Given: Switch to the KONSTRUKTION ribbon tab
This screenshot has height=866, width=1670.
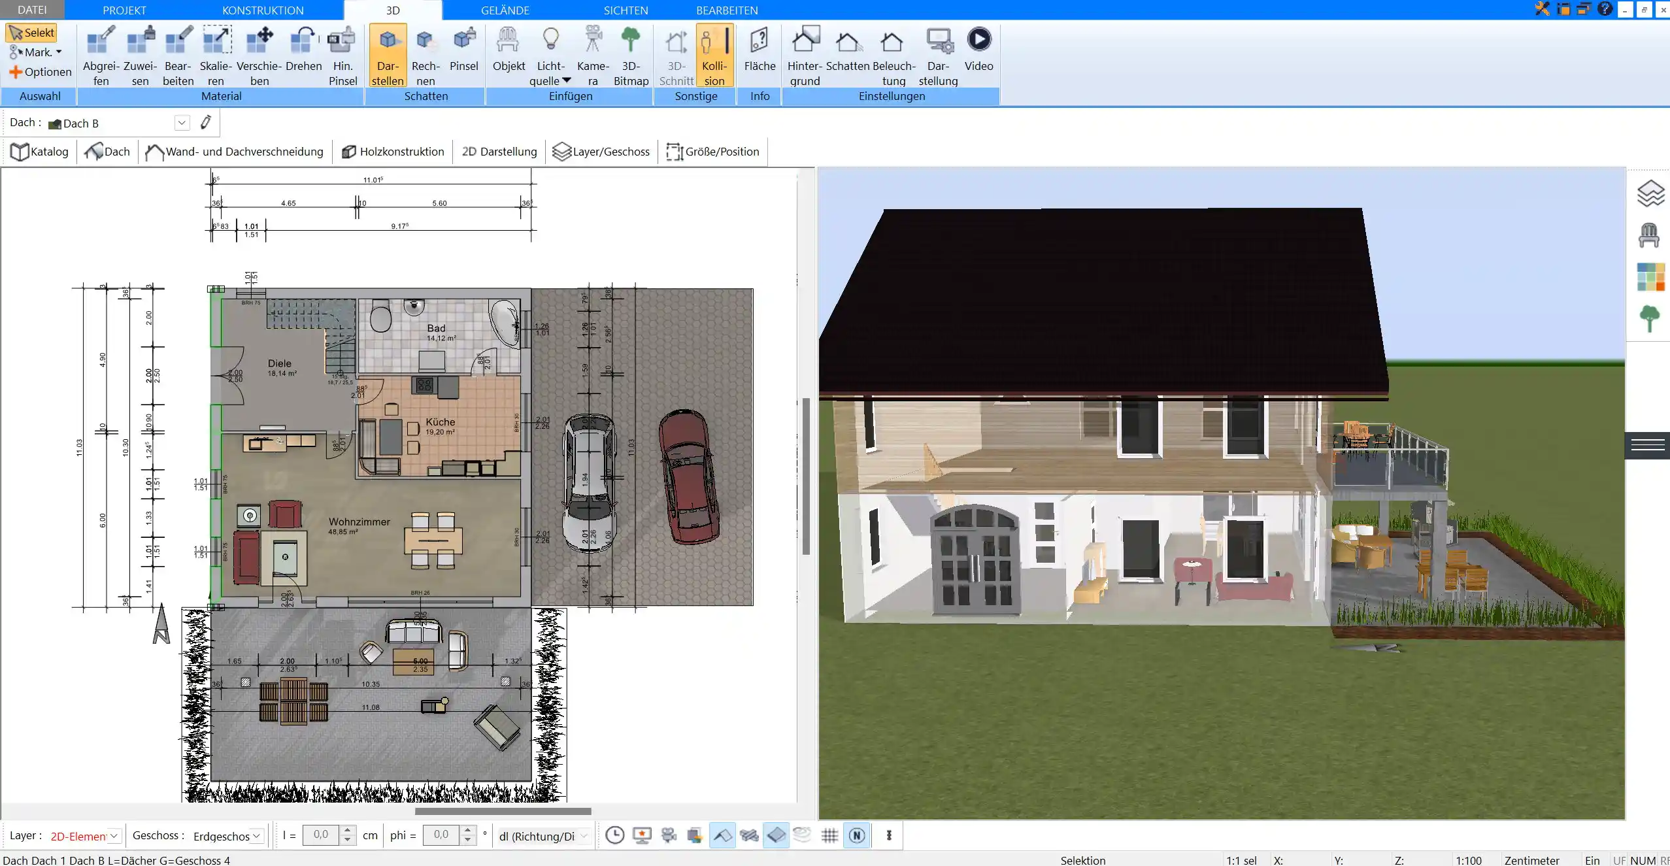Looking at the screenshot, I should click(263, 10).
